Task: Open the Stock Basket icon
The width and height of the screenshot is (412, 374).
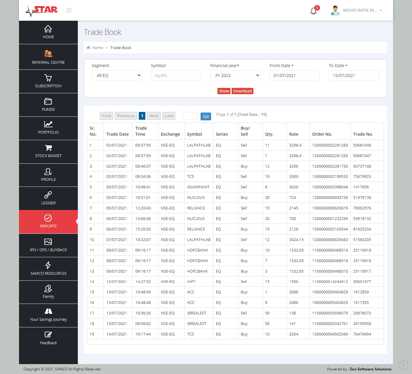Action: pyautogui.click(x=48, y=148)
